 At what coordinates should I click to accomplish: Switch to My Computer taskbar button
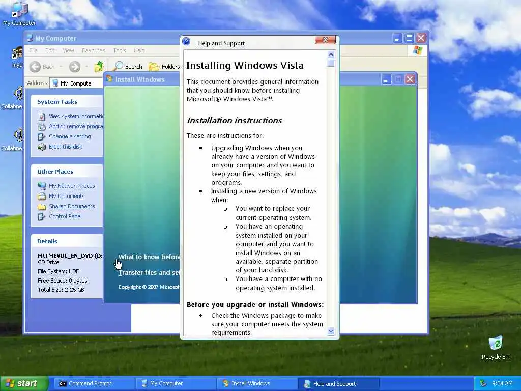coord(176,384)
